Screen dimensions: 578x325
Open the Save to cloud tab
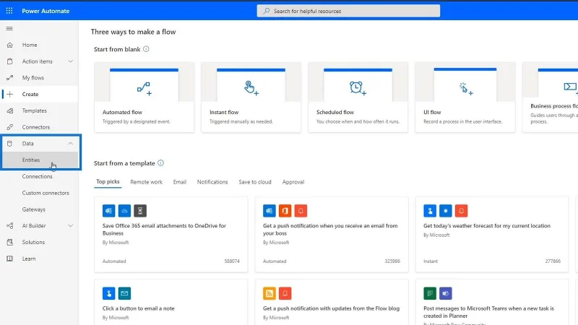point(255,182)
